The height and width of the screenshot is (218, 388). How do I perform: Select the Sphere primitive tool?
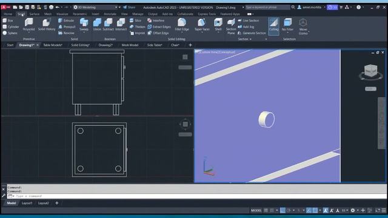[10, 33]
